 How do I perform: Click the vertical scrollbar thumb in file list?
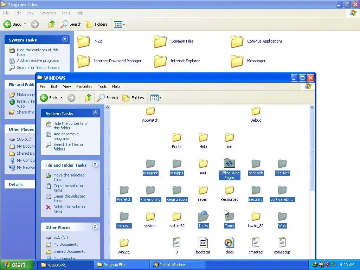point(312,151)
